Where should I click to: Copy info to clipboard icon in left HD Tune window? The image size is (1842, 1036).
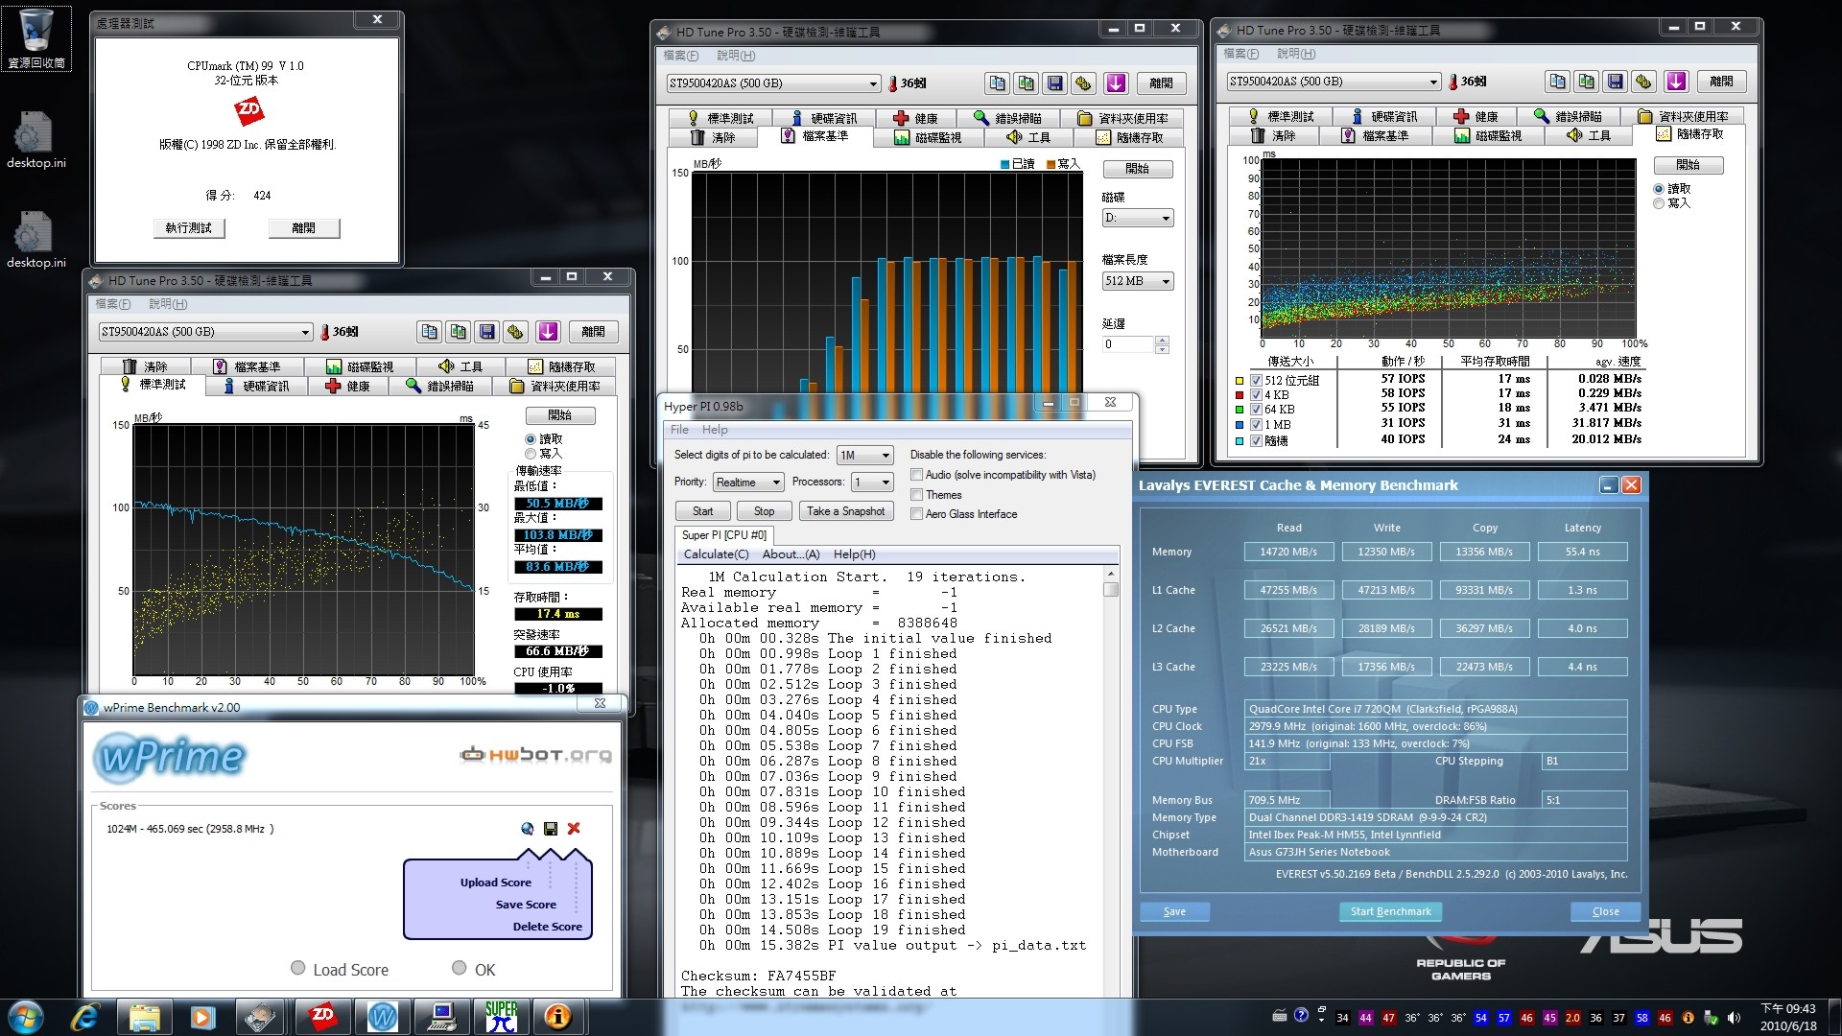[x=430, y=332]
